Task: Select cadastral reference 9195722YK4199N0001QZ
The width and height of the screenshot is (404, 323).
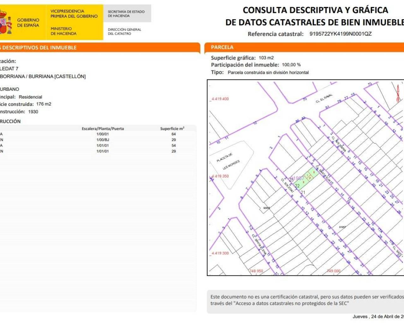Action: [341, 34]
